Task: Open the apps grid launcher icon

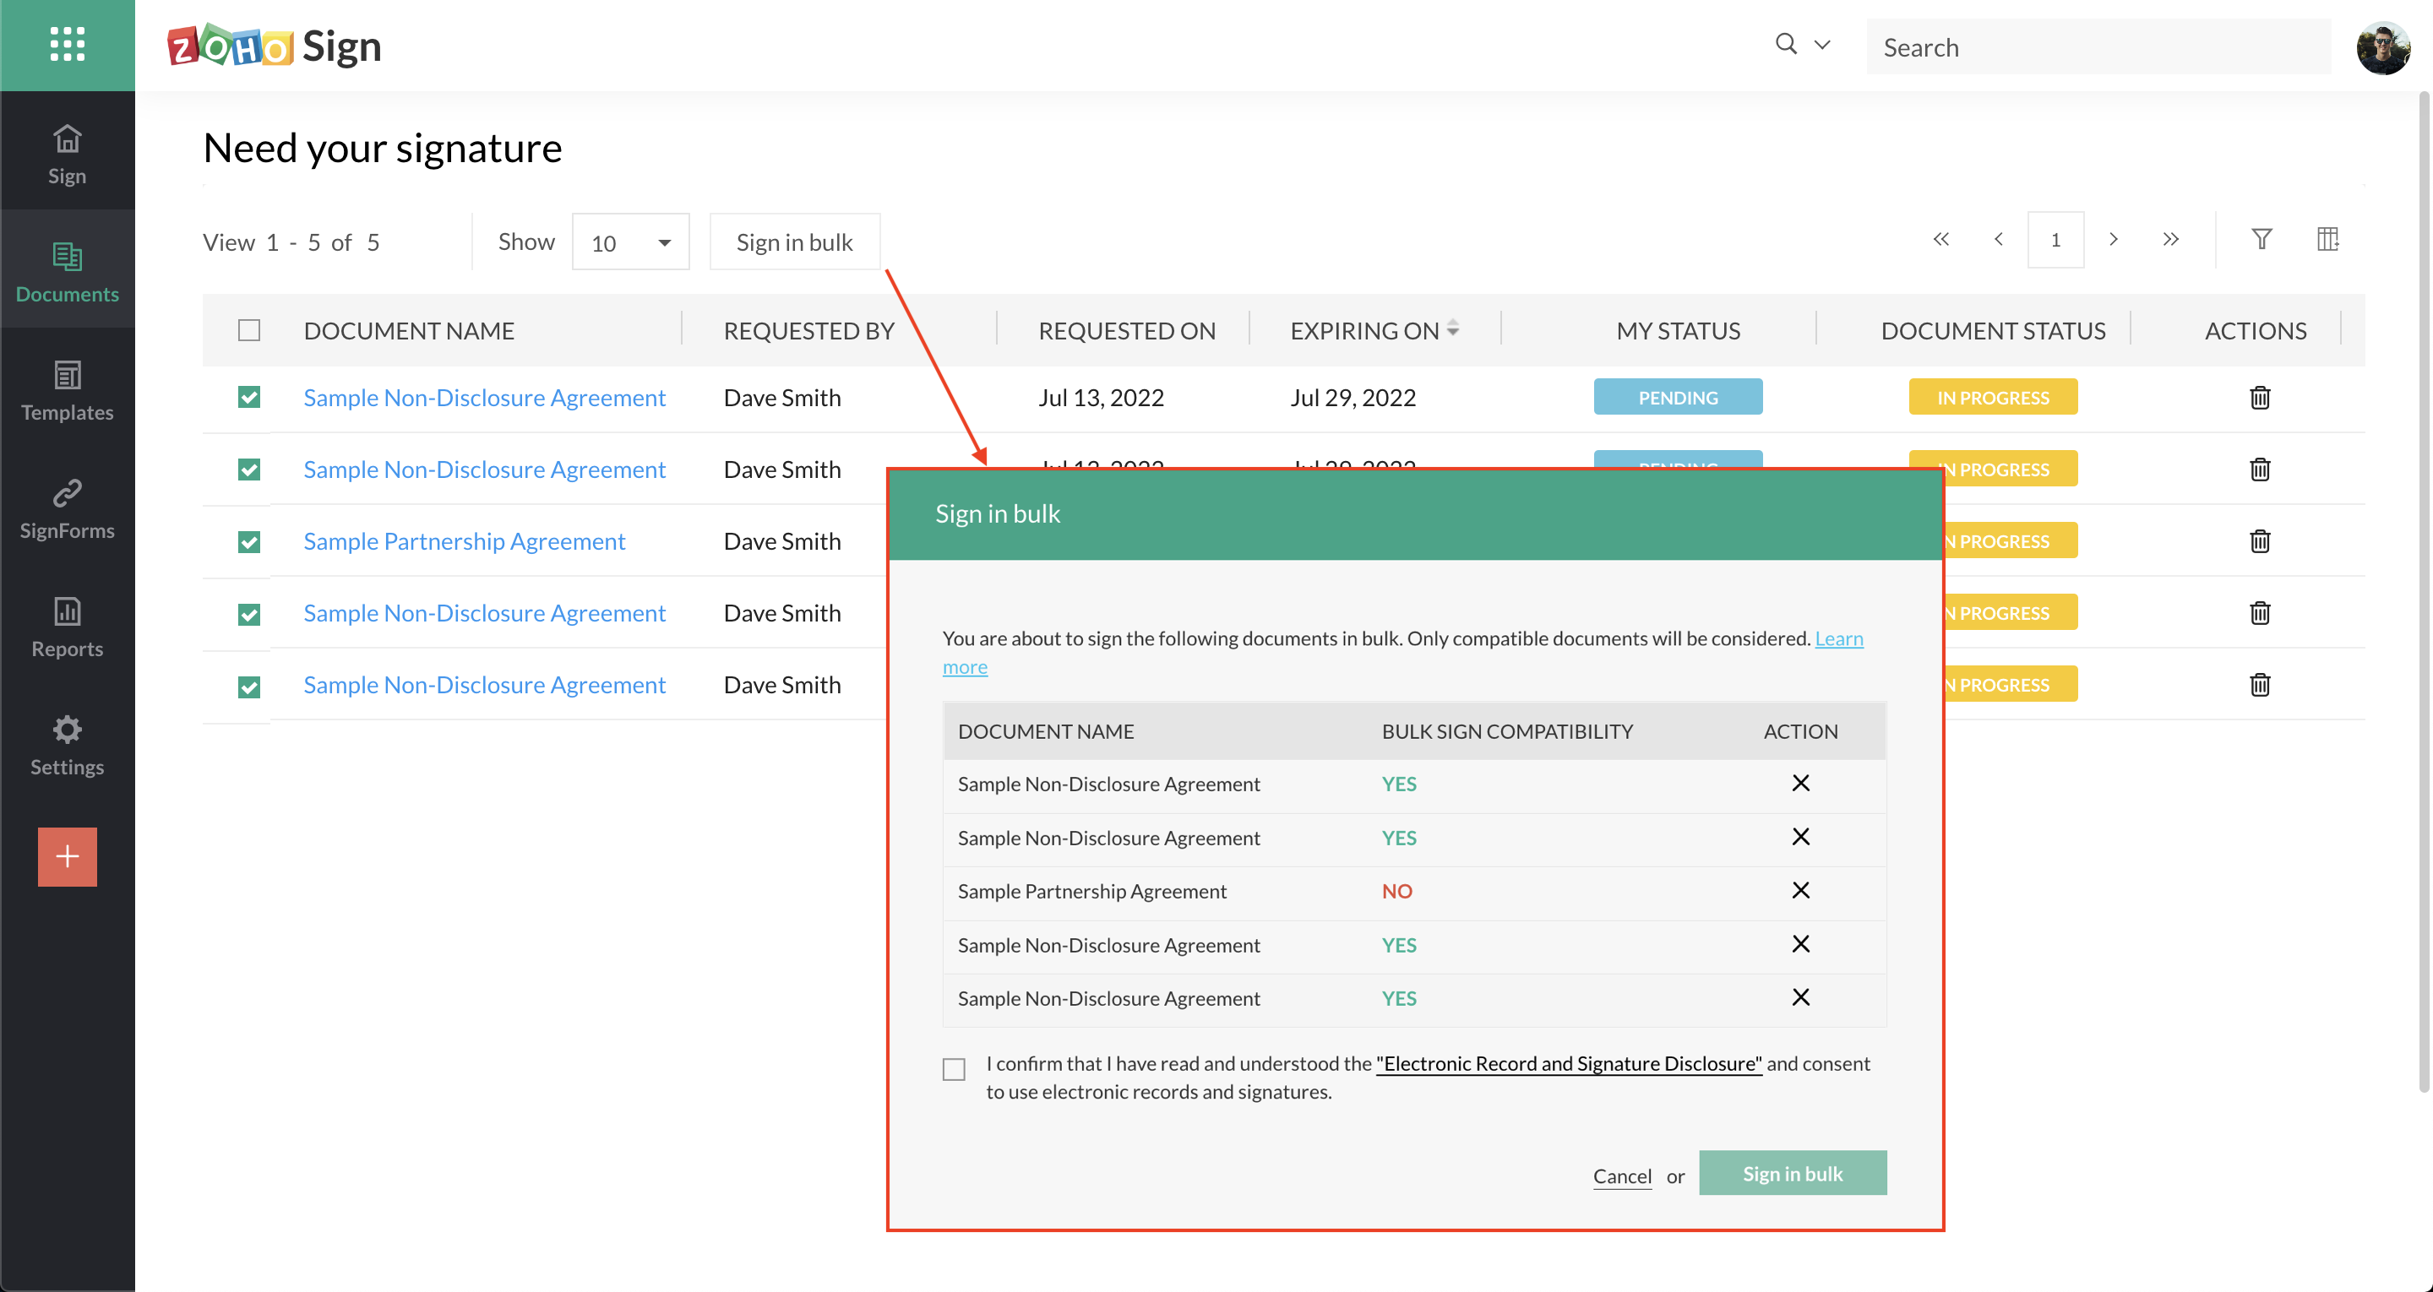Action: click(67, 45)
